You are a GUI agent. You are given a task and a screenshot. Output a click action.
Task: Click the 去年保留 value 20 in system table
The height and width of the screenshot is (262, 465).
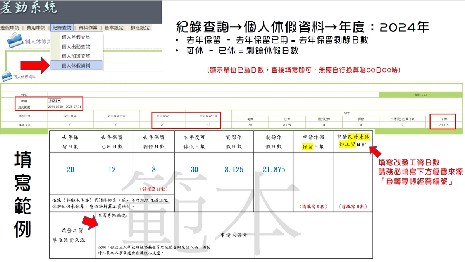pos(162,125)
